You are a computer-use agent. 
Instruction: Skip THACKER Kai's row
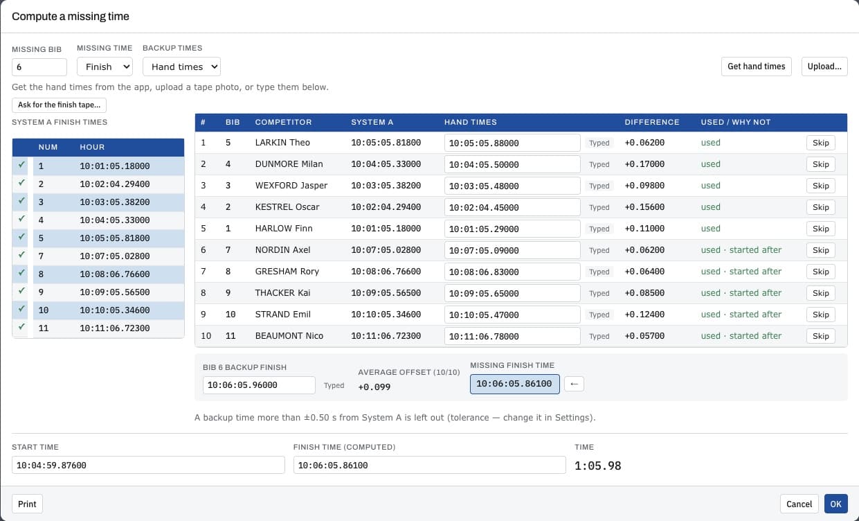pyautogui.click(x=820, y=293)
